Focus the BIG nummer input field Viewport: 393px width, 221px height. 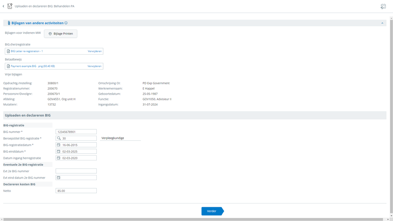coord(76,132)
